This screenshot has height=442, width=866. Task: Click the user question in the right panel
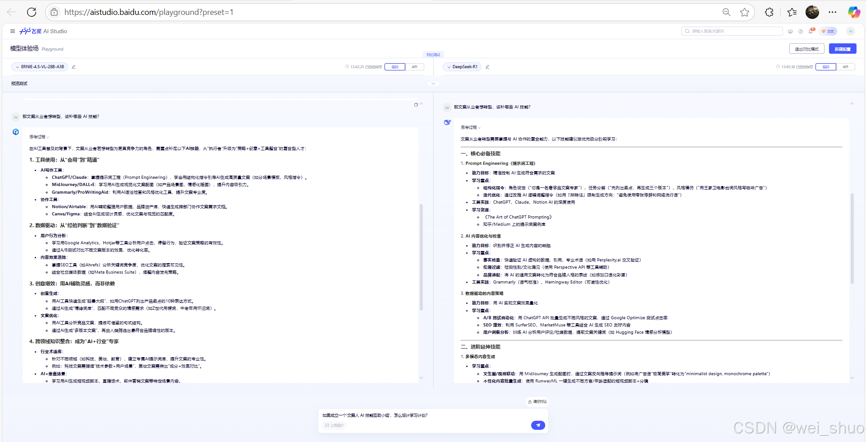click(x=492, y=107)
